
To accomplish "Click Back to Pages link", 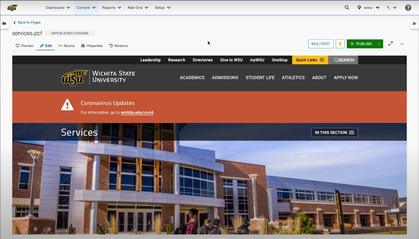I will pos(27,22).
